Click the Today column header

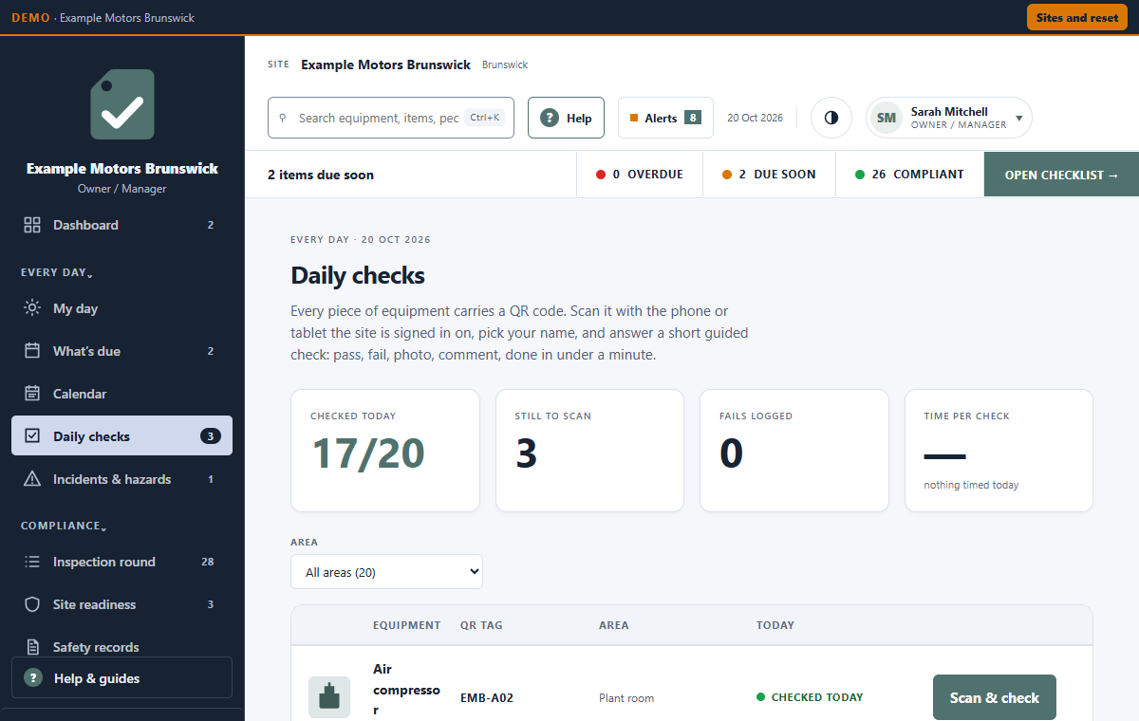(775, 625)
